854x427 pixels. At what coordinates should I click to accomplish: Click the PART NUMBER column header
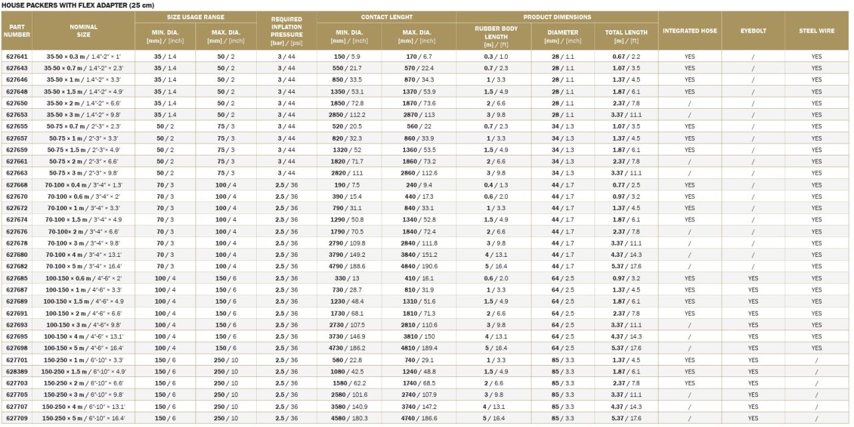pos(16,31)
